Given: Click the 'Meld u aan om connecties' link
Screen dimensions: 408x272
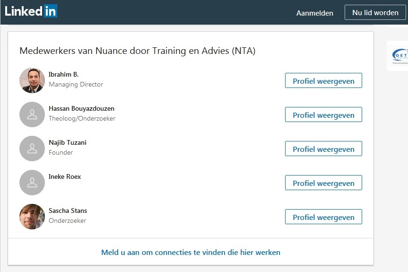Looking at the screenshot, I should click(x=191, y=253).
